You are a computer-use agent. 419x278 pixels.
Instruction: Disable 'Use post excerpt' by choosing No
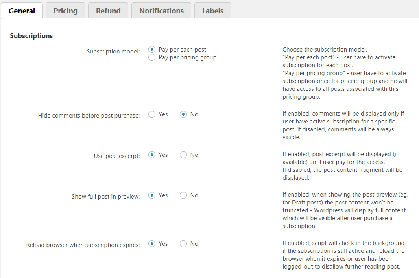[x=183, y=155]
